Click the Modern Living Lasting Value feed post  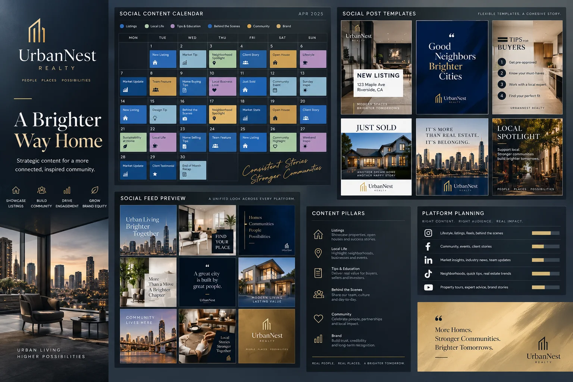(267, 282)
